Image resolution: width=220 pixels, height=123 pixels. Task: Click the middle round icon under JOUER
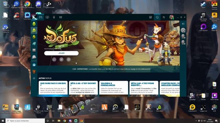(x=61, y=59)
